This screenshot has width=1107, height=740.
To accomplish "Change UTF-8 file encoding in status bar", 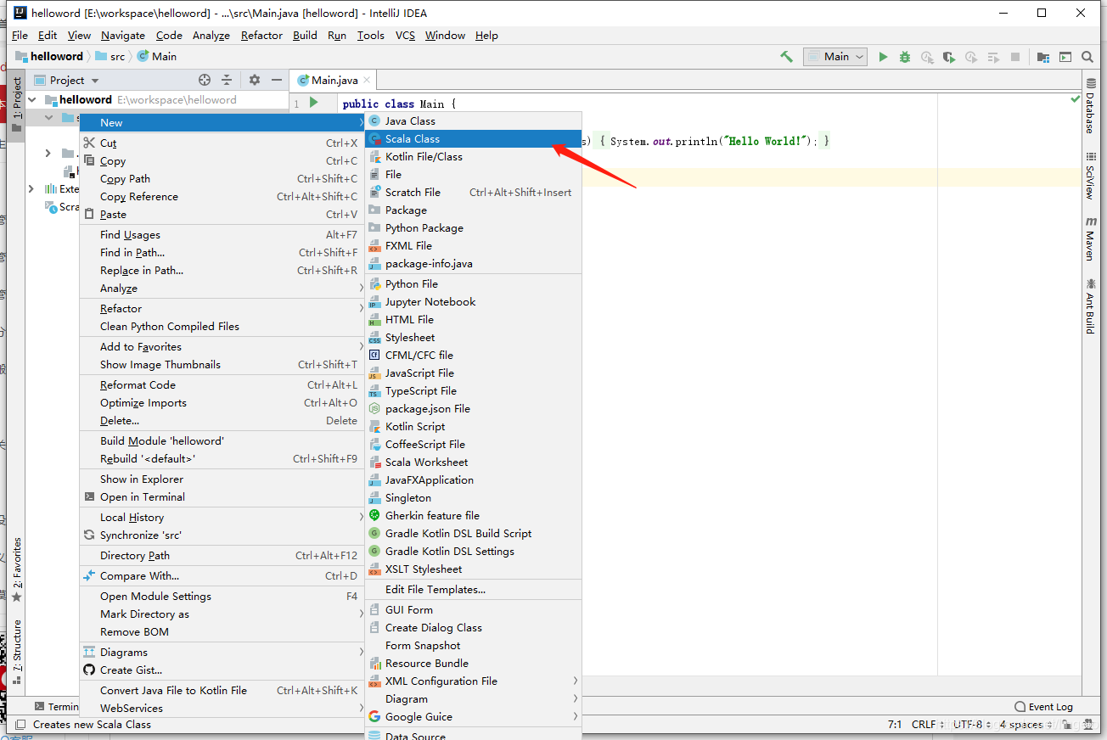I will (x=972, y=725).
